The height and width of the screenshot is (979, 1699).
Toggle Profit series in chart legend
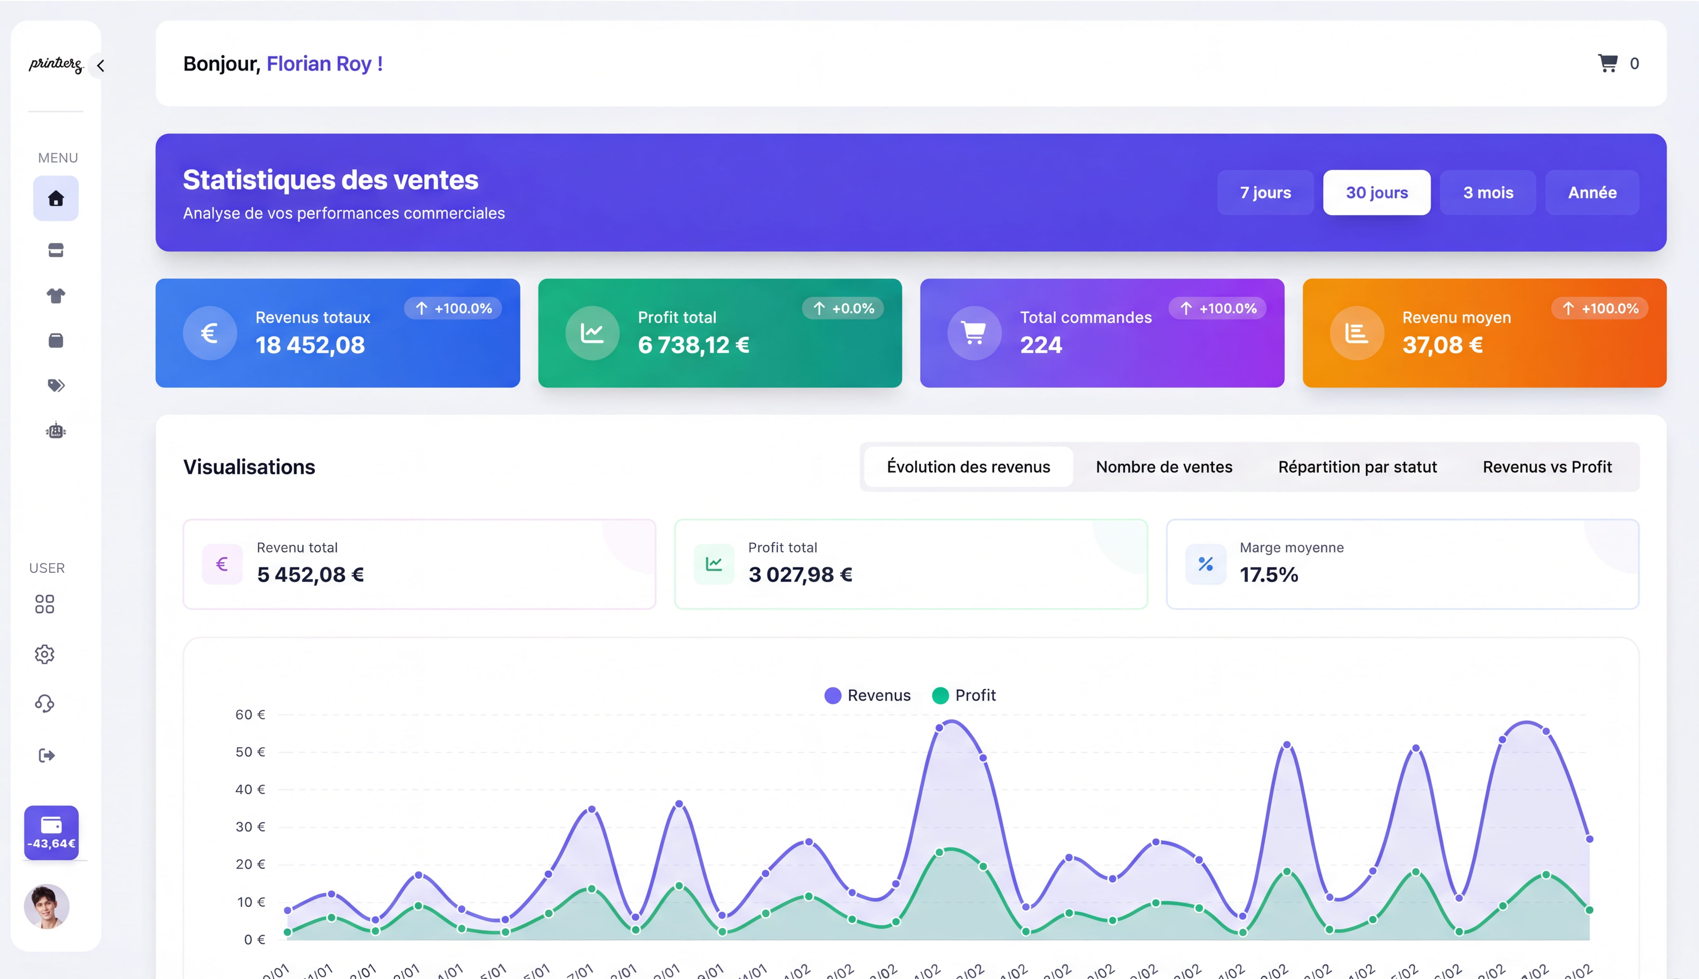click(x=964, y=695)
